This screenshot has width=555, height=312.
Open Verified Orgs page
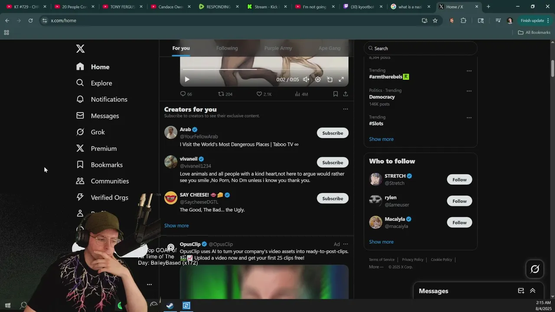[x=102, y=198]
